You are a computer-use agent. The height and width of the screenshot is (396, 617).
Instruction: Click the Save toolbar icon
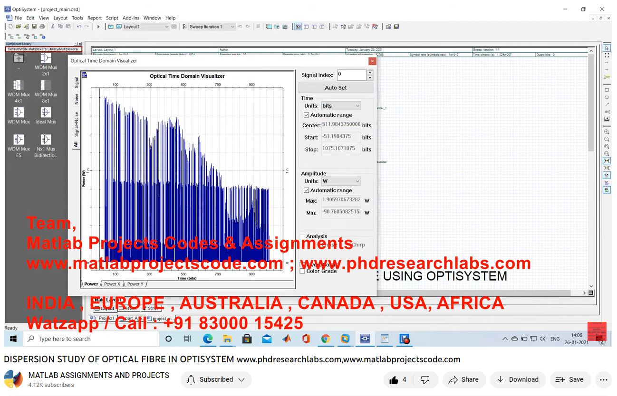pyautogui.click(x=34, y=27)
